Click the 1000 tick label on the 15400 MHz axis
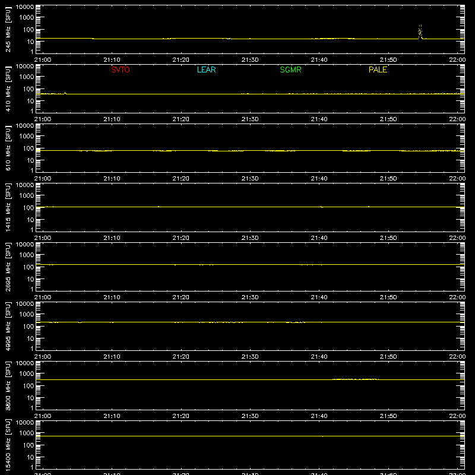The height and width of the screenshot is (475, 475). [x=27, y=433]
